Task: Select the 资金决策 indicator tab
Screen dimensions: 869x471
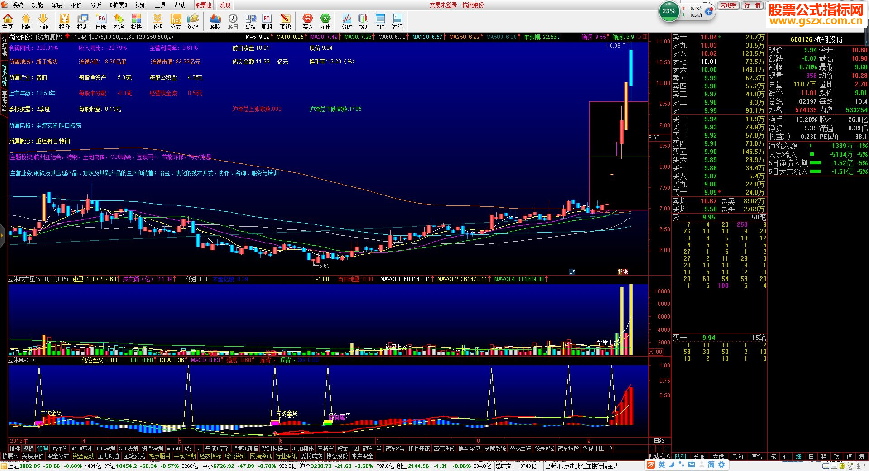Action: tap(153, 448)
